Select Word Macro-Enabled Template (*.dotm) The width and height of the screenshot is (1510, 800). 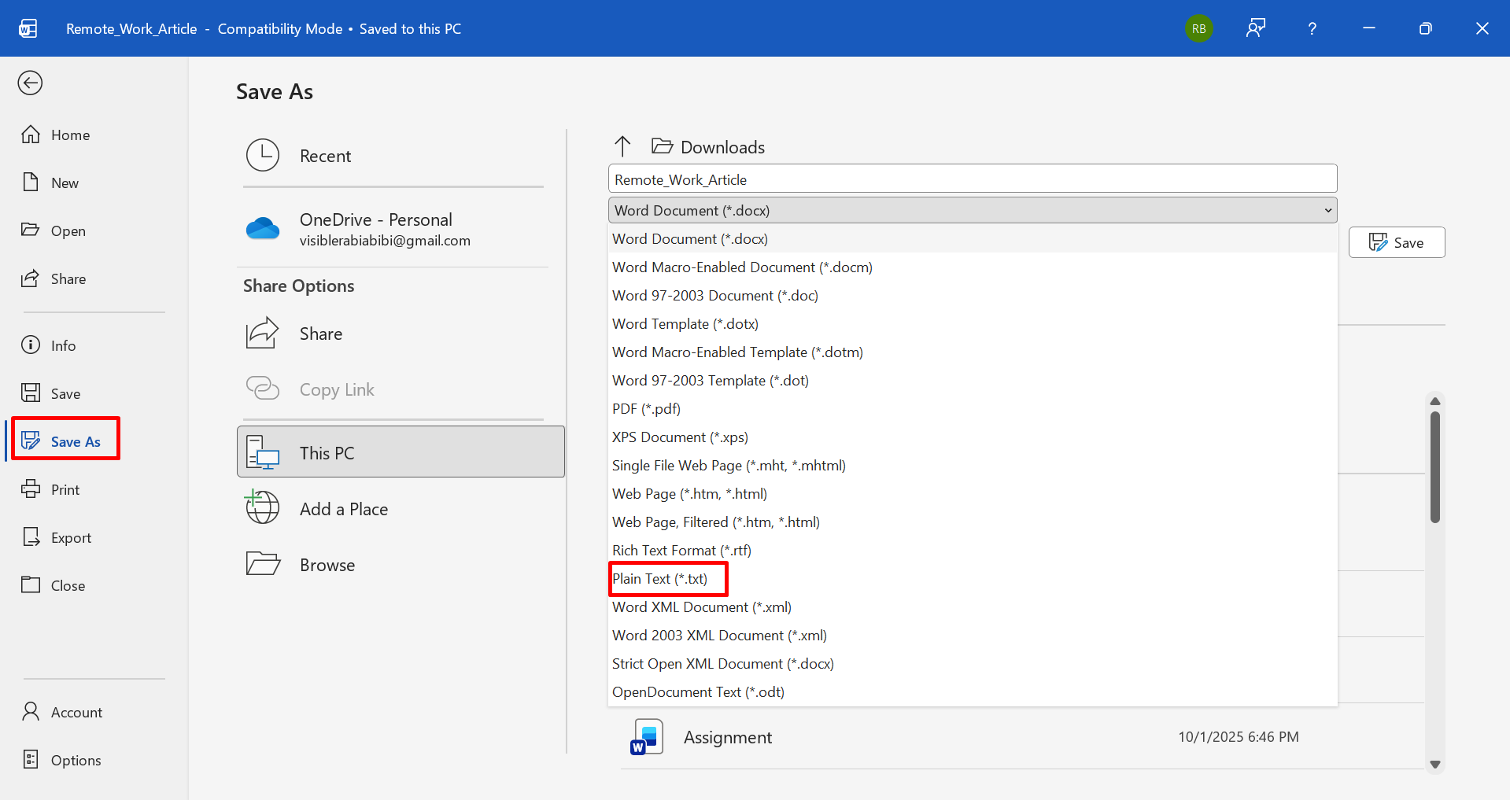tap(973, 352)
